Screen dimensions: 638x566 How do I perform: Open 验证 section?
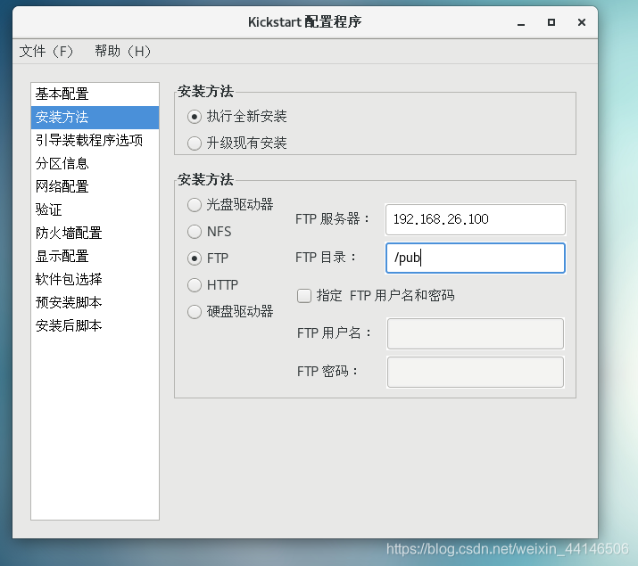tap(95, 210)
